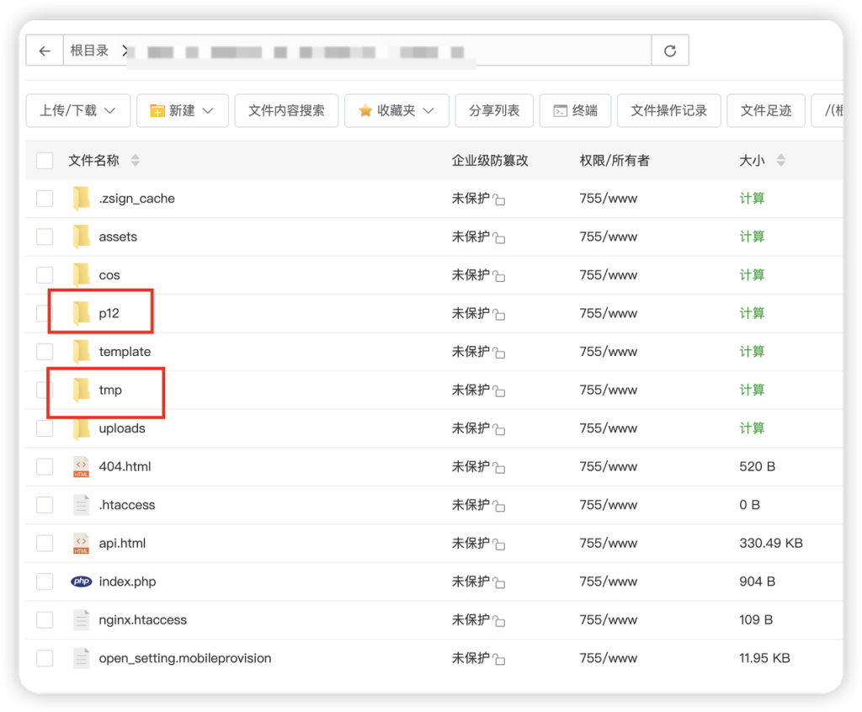The image size is (862, 712).
Task: Open the p12 folder icon
Action: point(82,312)
